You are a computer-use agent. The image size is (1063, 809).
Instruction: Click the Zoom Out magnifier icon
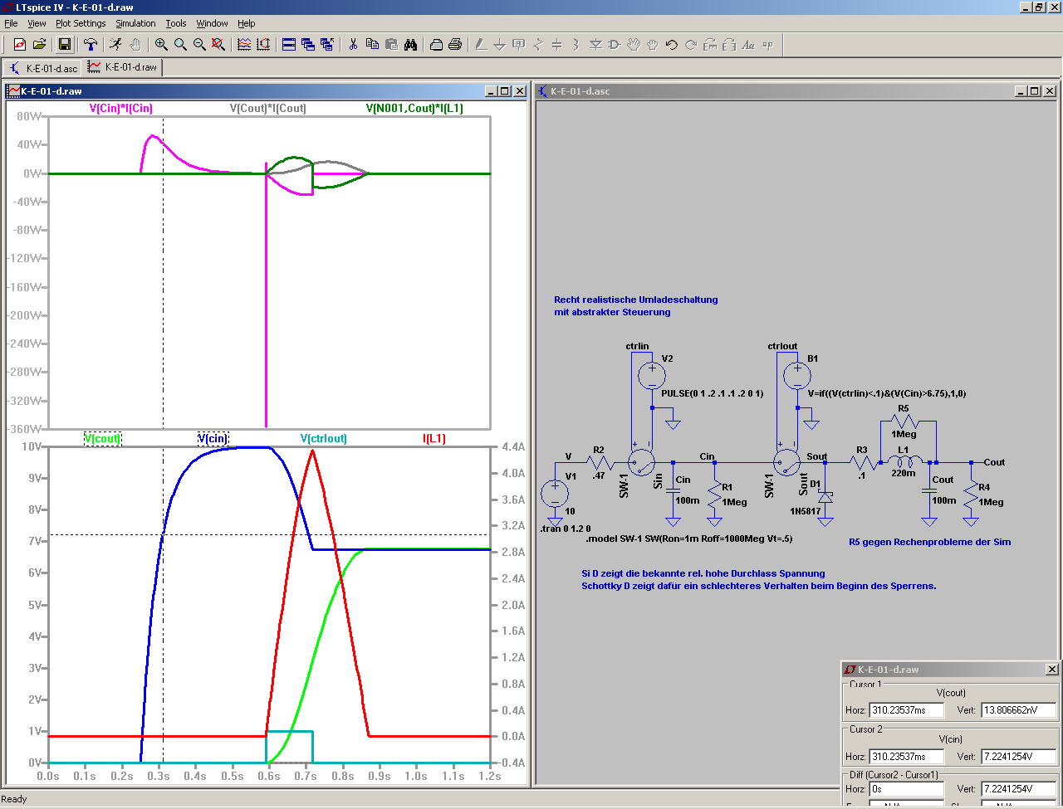coord(199,45)
